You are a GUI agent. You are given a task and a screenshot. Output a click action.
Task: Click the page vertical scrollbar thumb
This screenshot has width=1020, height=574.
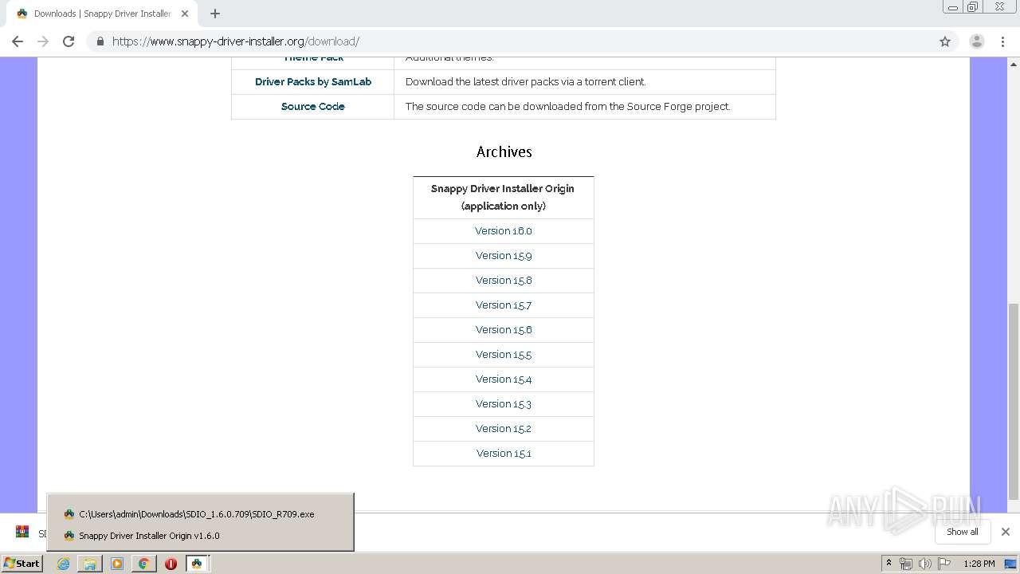point(1014,401)
